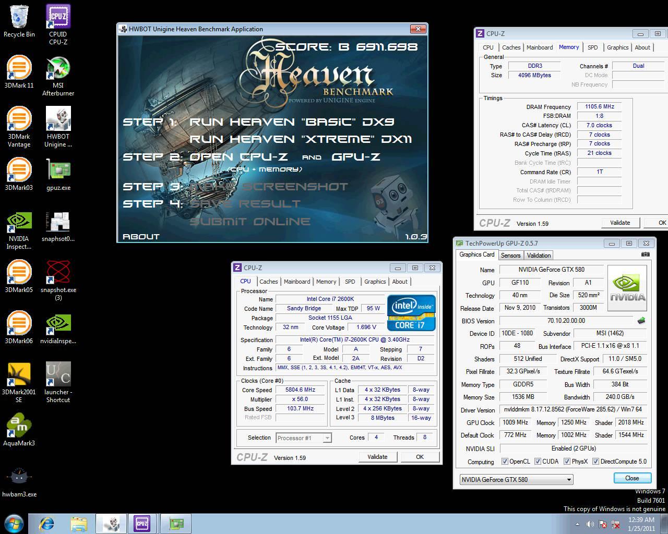Launch AquaMark3 desktop shortcut
The width and height of the screenshot is (668, 534).
(19, 430)
